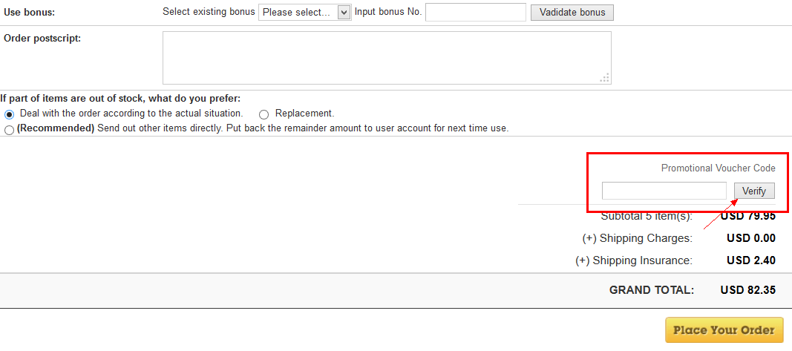792x351 pixels.
Task: Choose the Replacement radio option
Action: pos(264,114)
